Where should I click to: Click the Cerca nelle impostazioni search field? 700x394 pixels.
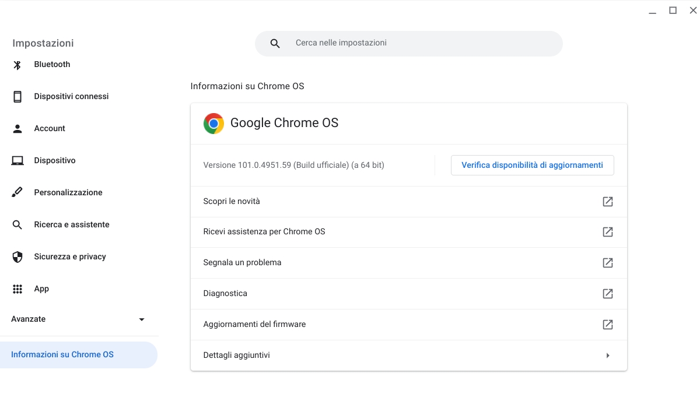point(408,43)
